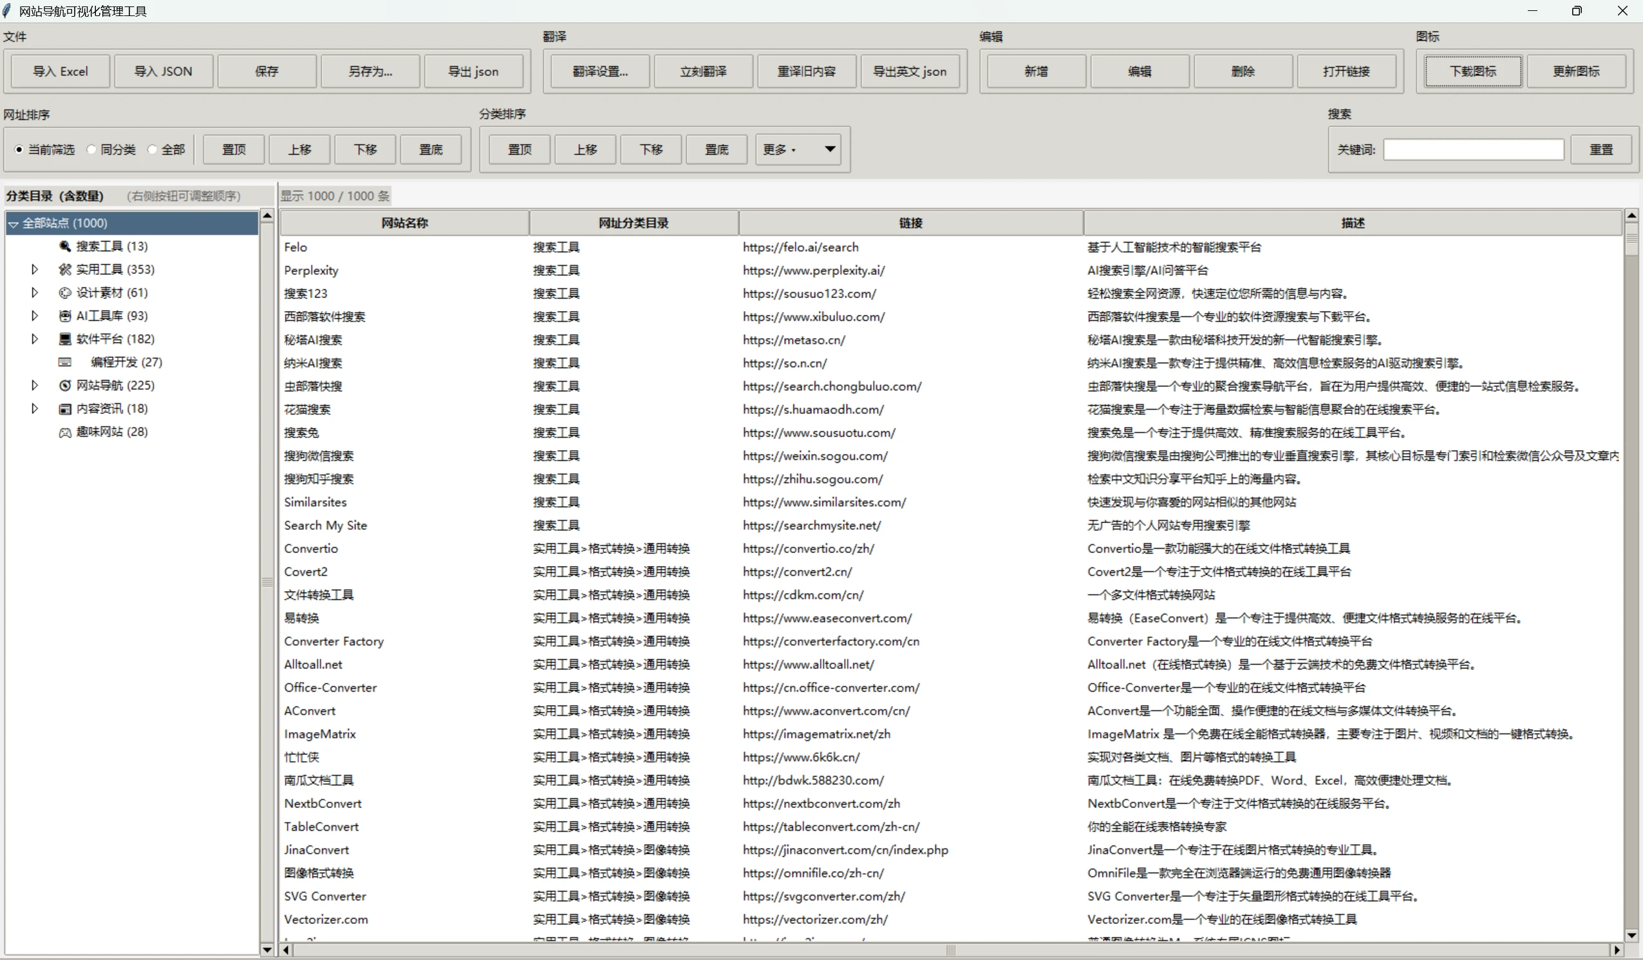Expand the 实用工具 category tree node
The width and height of the screenshot is (1643, 960).
pyautogui.click(x=35, y=269)
